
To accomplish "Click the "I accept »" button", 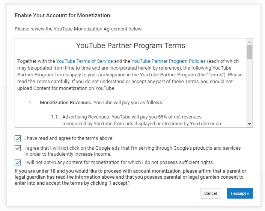I will pos(240,193).
